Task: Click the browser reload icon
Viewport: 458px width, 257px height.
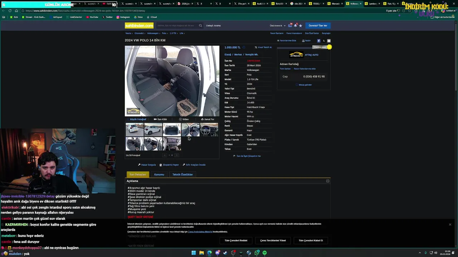Action: (10, 11)
